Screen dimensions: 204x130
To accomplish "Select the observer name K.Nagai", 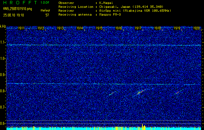I will pos(106,3).
